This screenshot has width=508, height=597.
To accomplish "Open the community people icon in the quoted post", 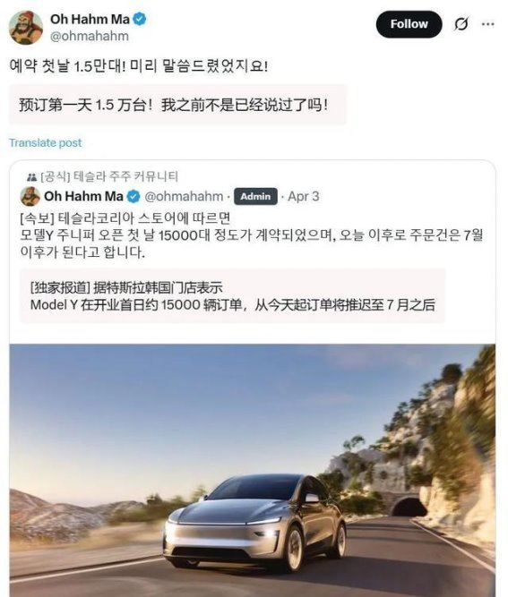I will (x=31, y=177).
